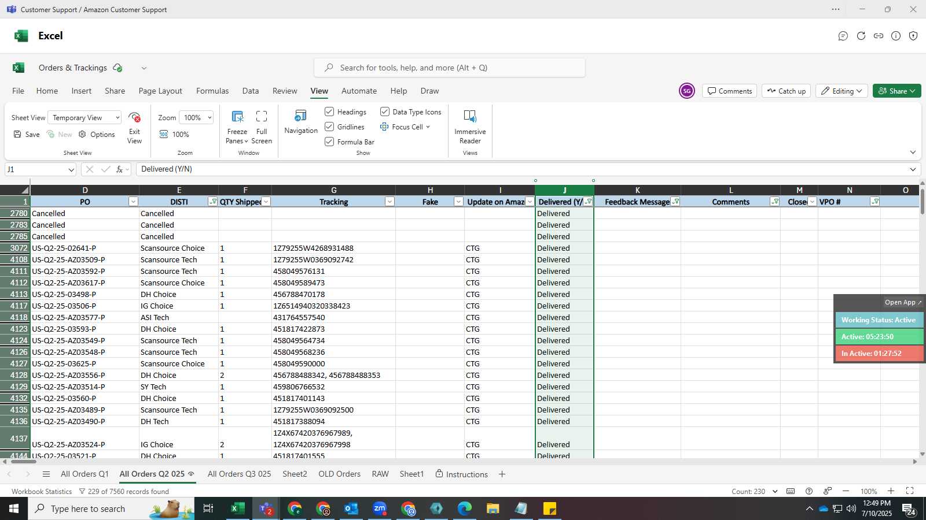926x520 pixels.
Task: Click zoom out minus in status bar
Action: tap(846, 491)
